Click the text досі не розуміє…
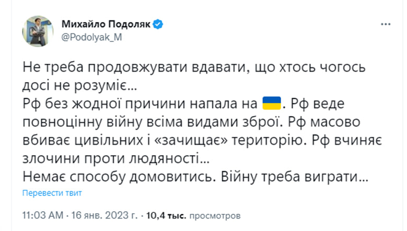 click(80, 85)
